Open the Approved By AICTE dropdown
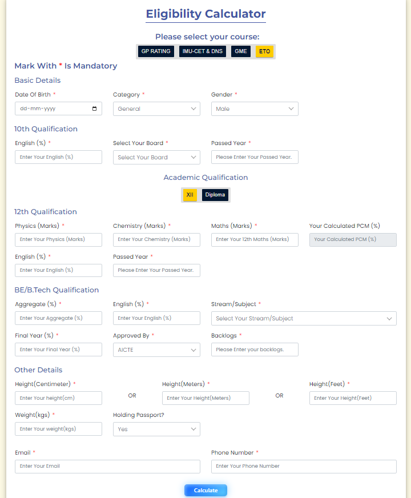Viewport: 411px width, 498px height. click(156, 350)
